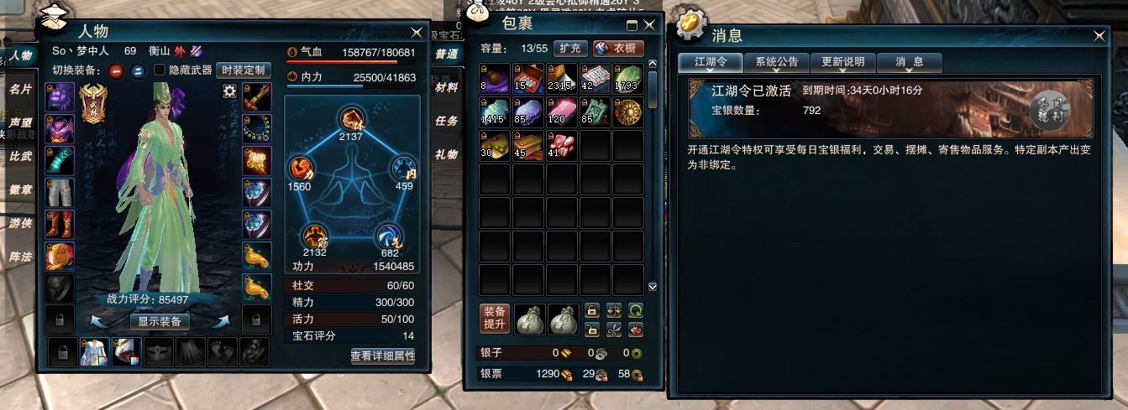
Task: Open the 更新说明 tab
Action: [842, 62]
